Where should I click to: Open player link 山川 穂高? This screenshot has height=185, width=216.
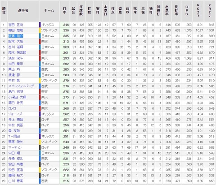pyautogui.click(x=16, y=181)
